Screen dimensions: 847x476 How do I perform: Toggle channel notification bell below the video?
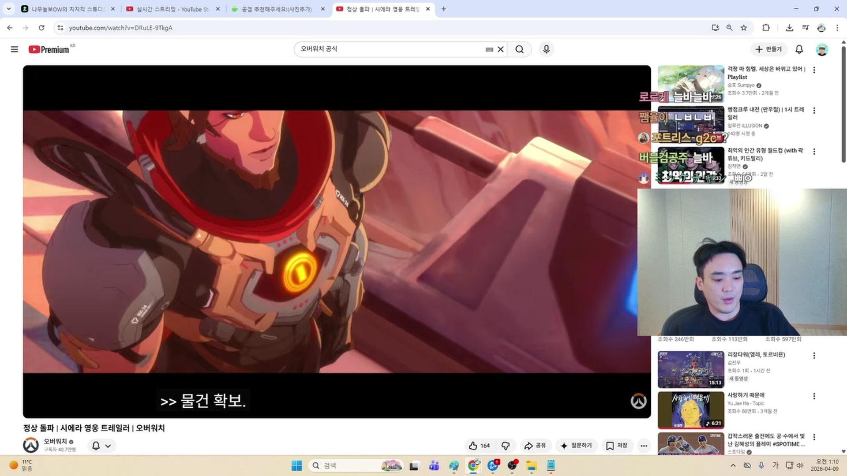[95, 446]
